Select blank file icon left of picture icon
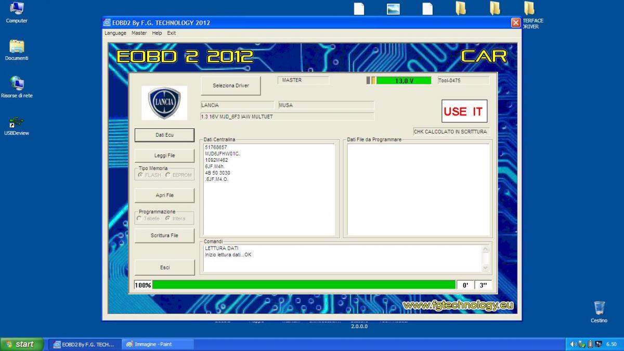This screenshot has width=624, height=351. [359, 8]
